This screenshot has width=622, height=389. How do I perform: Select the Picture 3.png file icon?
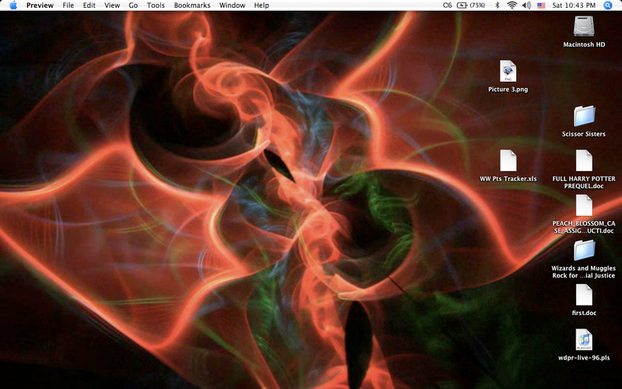pyautogui.click(x=508, y=71)
